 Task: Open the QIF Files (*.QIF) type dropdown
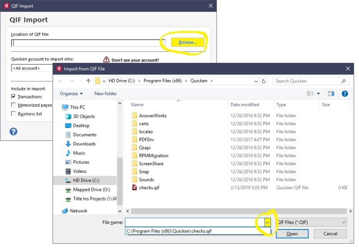tap(311, 222)
